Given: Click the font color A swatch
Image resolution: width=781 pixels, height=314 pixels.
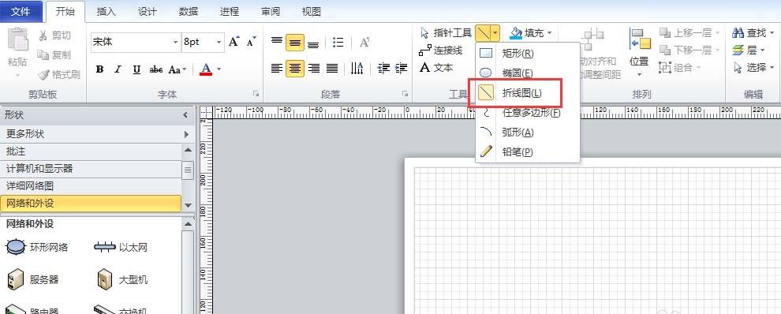Looking at the screenshot, I should coord(206,69).
